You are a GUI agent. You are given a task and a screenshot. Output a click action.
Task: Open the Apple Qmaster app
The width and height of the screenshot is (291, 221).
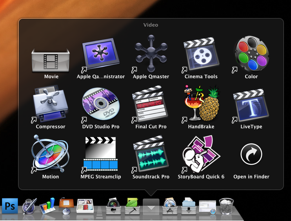tap(151, 54)
